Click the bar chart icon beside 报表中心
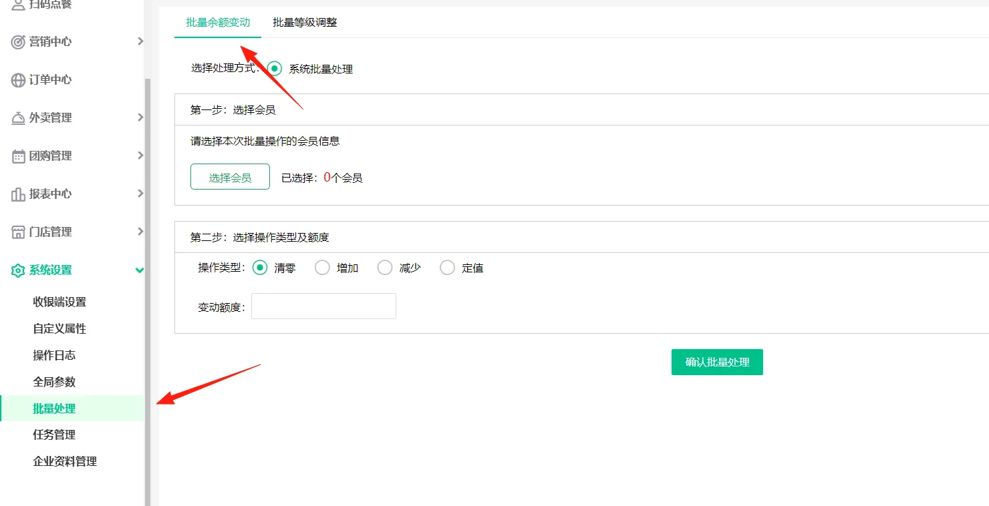The height and width of the screenshot is (506, 989). tap(18, 194)
